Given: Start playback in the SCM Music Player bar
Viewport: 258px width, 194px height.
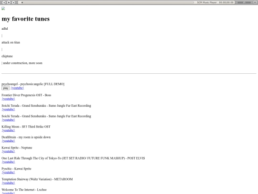Looking at the screenshot, I should pyautogui.click(x=9, y=2).
